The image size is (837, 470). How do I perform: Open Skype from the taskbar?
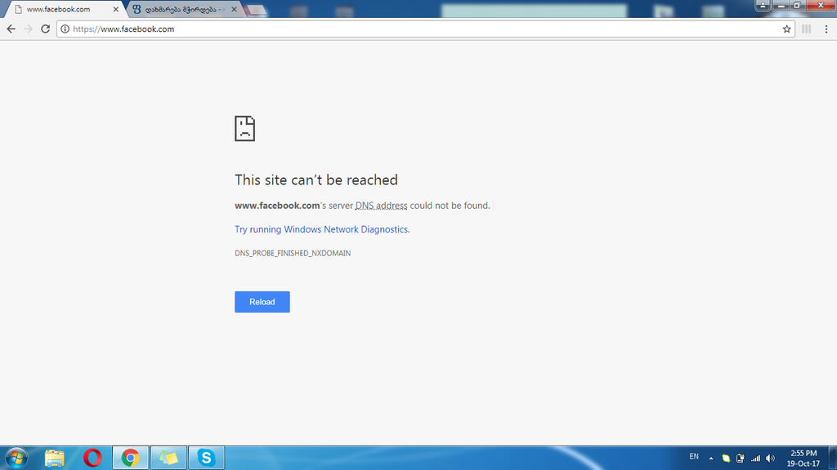coord(207,458)
